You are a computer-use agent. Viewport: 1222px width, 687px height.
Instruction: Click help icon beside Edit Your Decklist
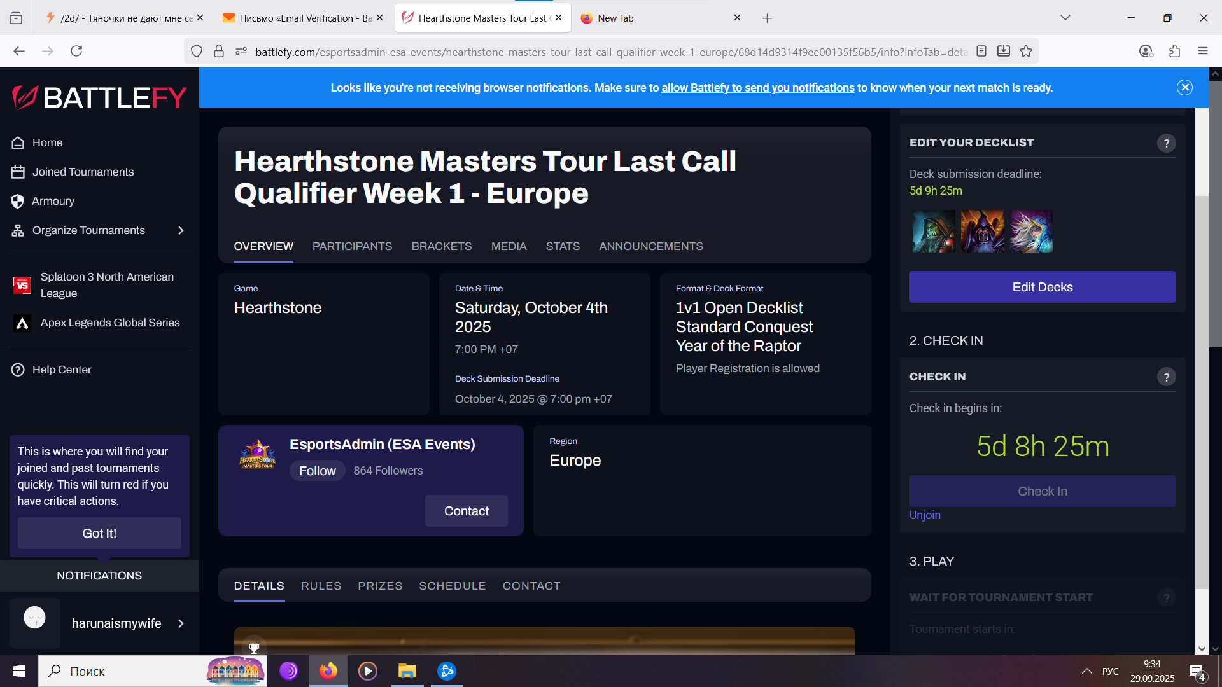[x=1166, y=143]
